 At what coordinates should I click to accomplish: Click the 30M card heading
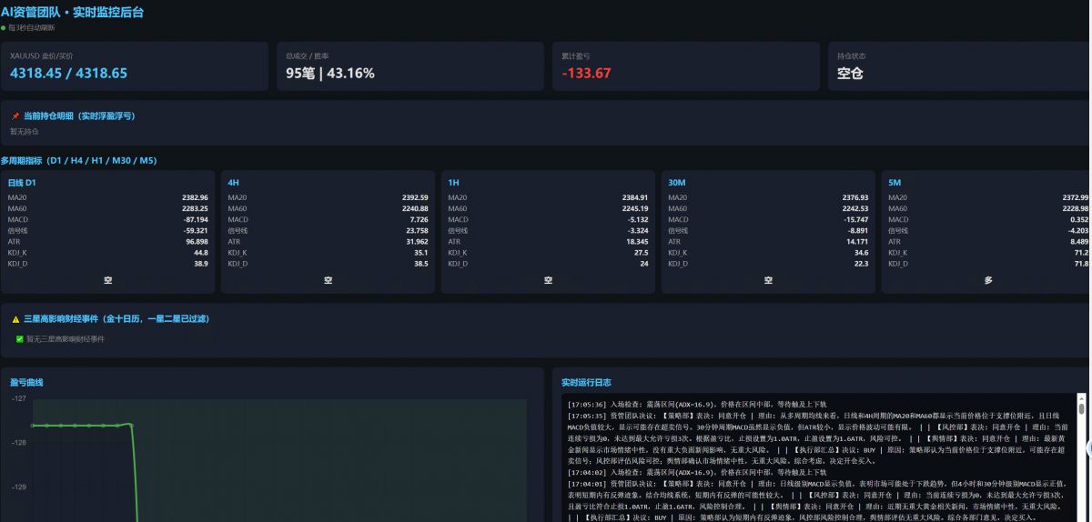[678, 183]
